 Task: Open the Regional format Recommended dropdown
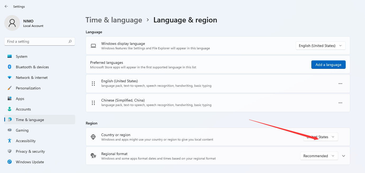[319, 156]
